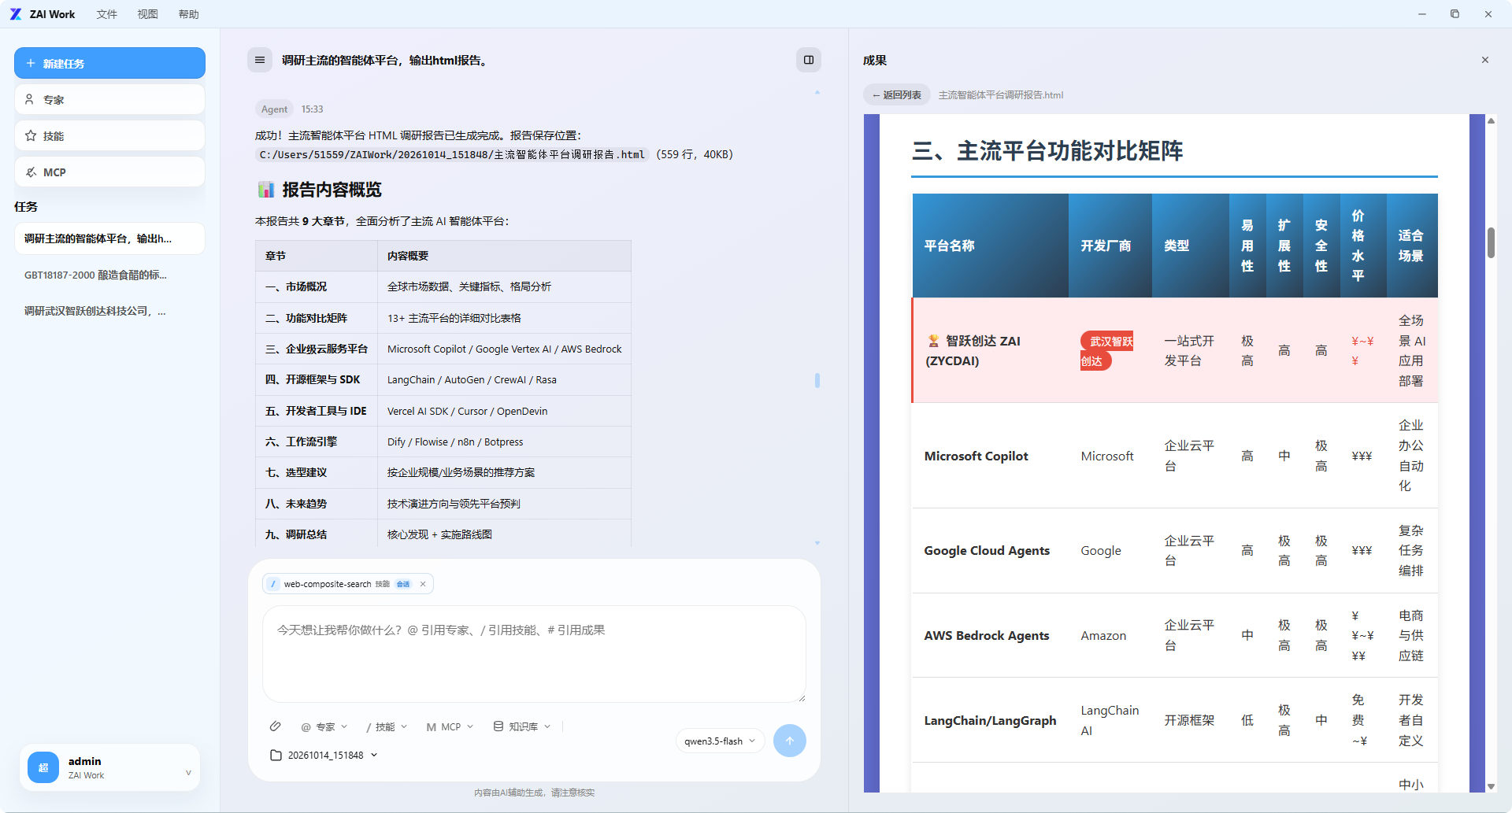This screenshot has height=813, width=1512.
Task: Open the MCP plug item
Action: pyautogui.click(x=109, y=172)
